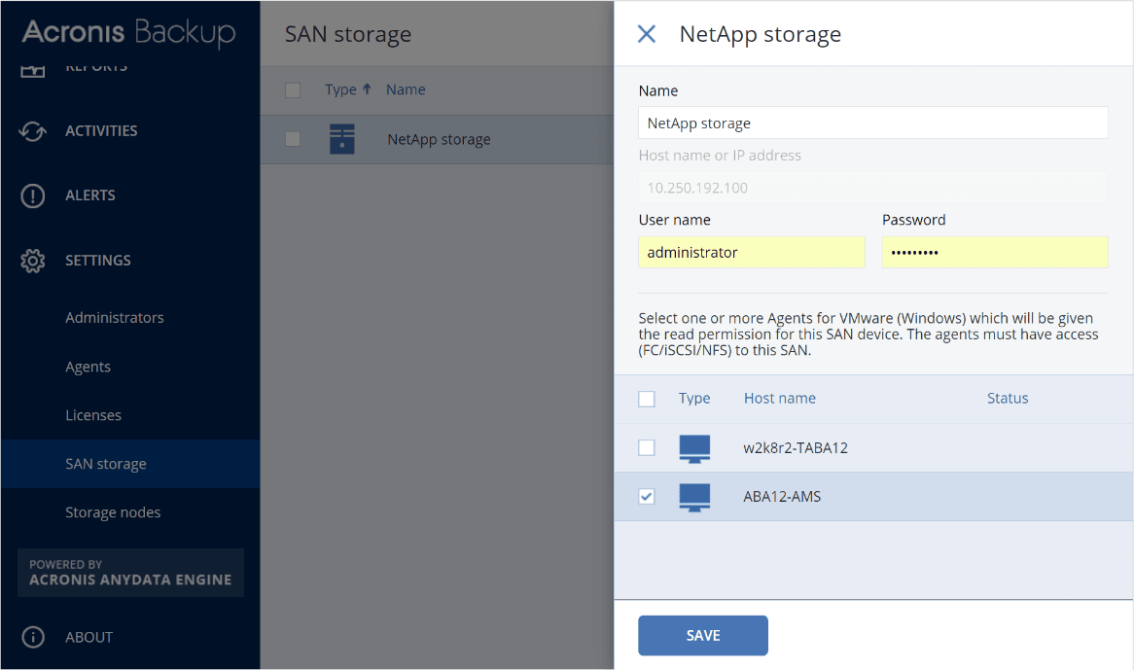Screen dimensions: 1134x670
Task: Click the About info icon
Action: (33, 637)
